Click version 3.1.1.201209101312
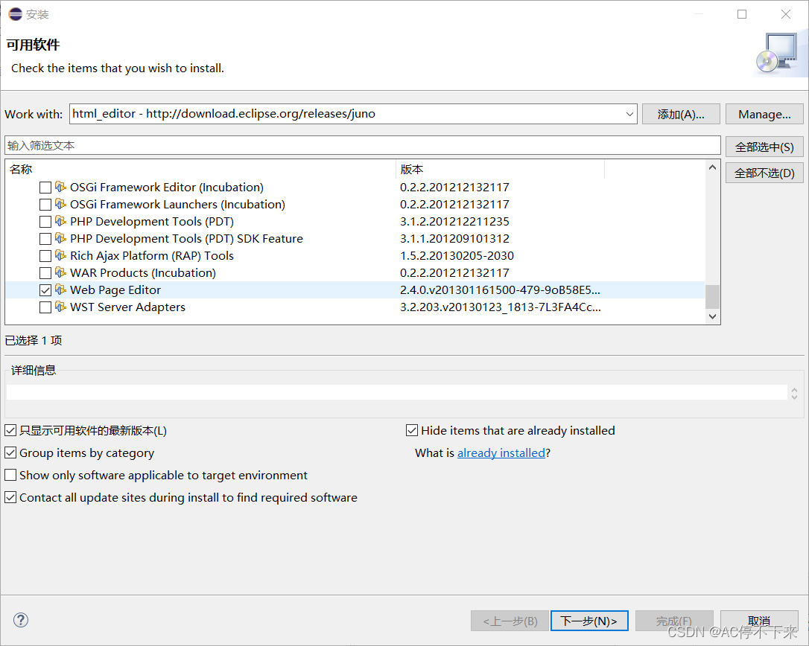This screenshot has width=809, height=646. coord(454,238)
